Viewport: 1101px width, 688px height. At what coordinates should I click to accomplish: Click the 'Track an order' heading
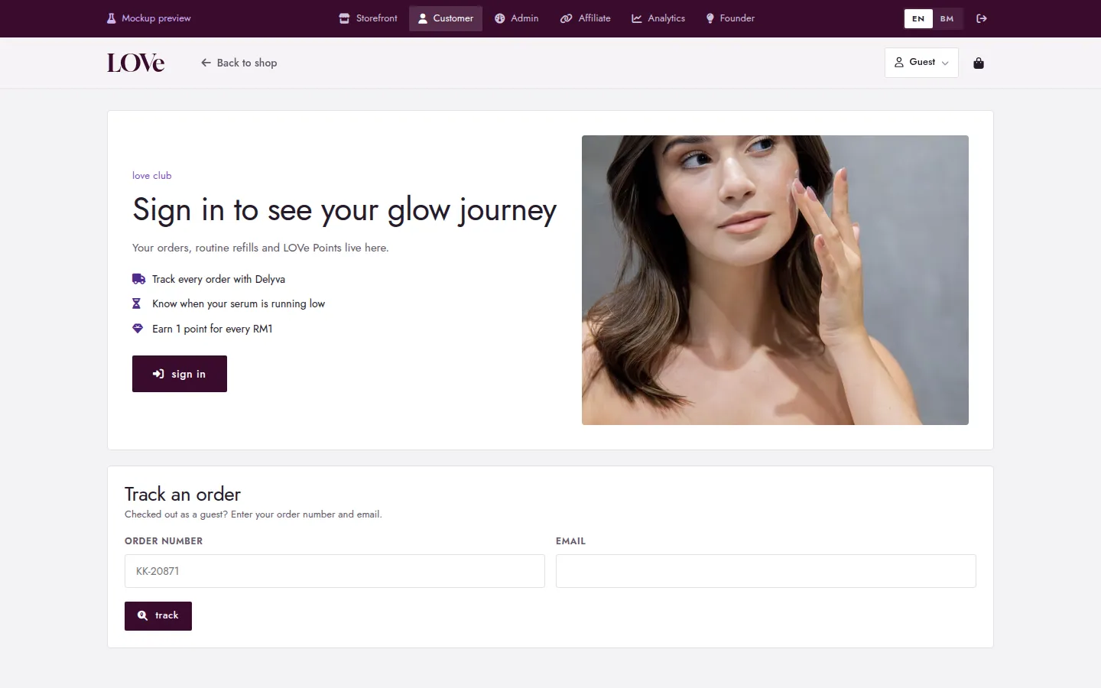click(183, 494)
